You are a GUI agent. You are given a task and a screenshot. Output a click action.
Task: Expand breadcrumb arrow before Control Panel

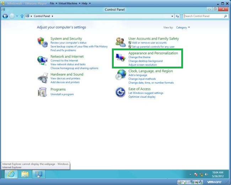click(31, 16)
